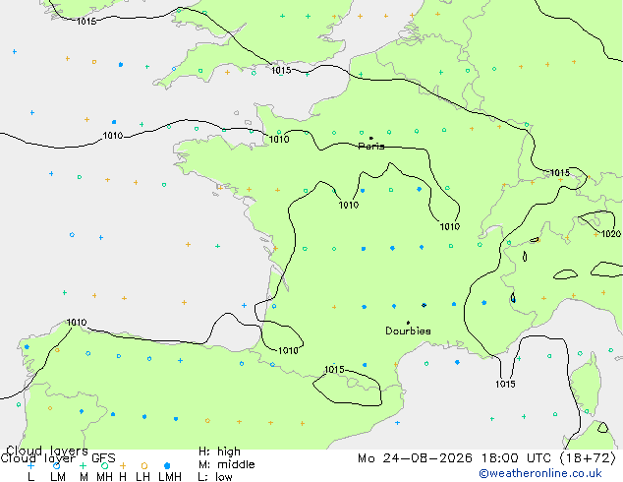Image resolution: width=623 pixels, height=482 pixels.
Task: Click the 'MH' legend abbreviation
Action: 104,476
